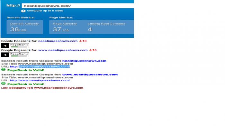Click the Linking Root Domains label
The width and height of the screenshot is (225, 127).
point(106,24)
